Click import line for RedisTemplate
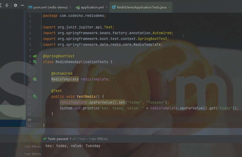 (x=103, y=44)
